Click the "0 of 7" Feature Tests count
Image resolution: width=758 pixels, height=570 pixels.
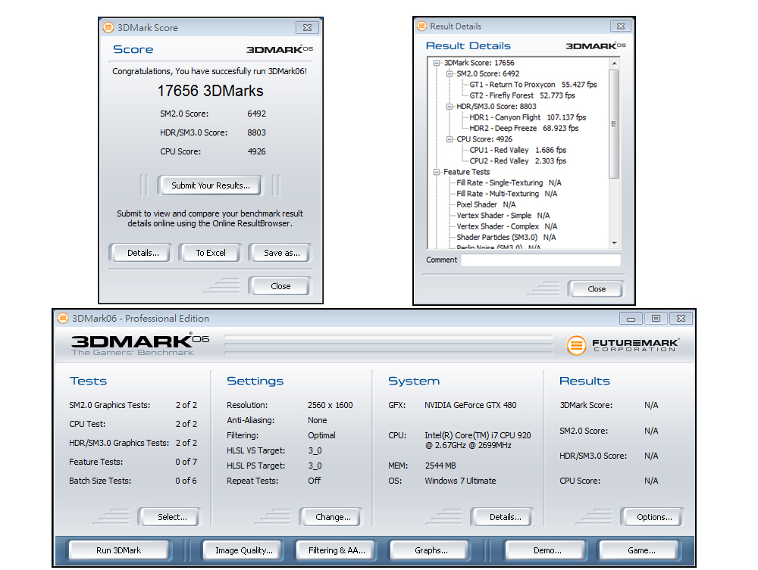(186, 462)
